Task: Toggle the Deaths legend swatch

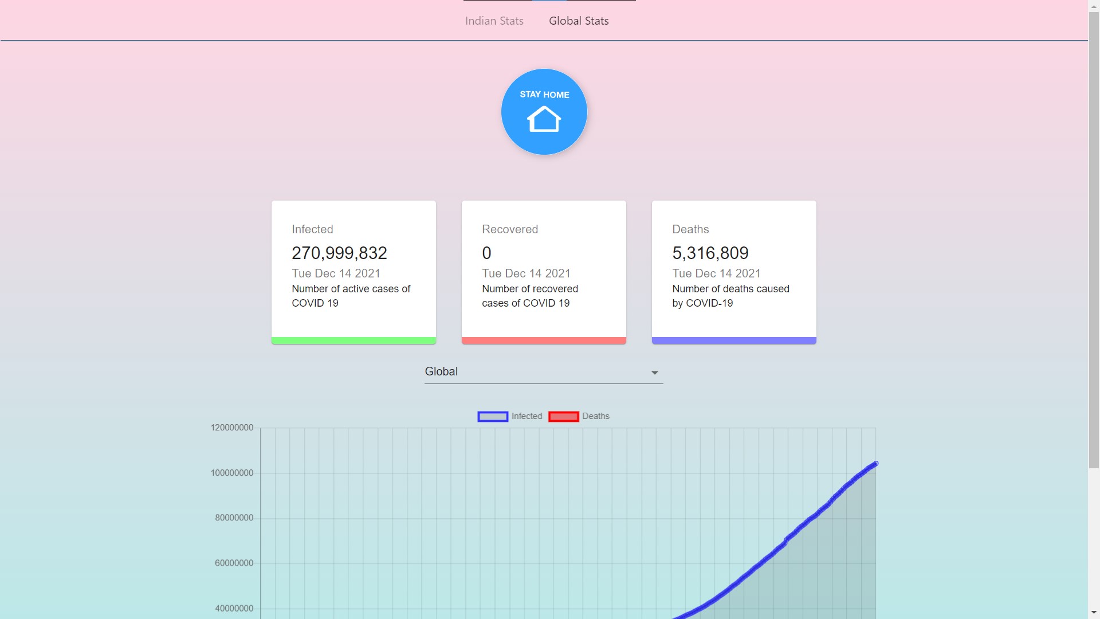Action: 563,417
